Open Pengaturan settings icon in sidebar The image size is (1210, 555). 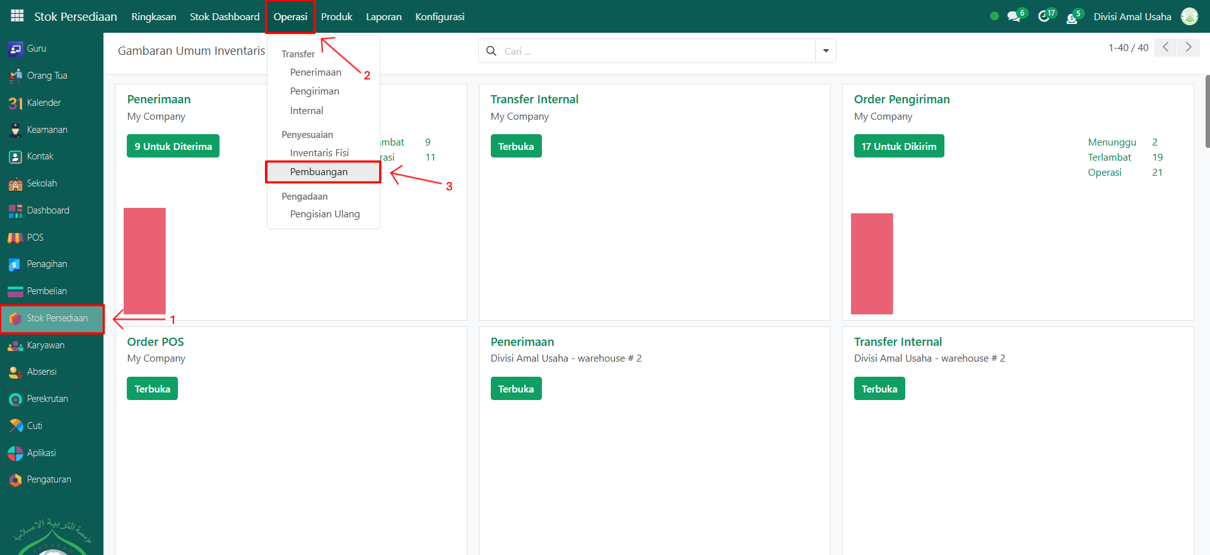point(15,480)
